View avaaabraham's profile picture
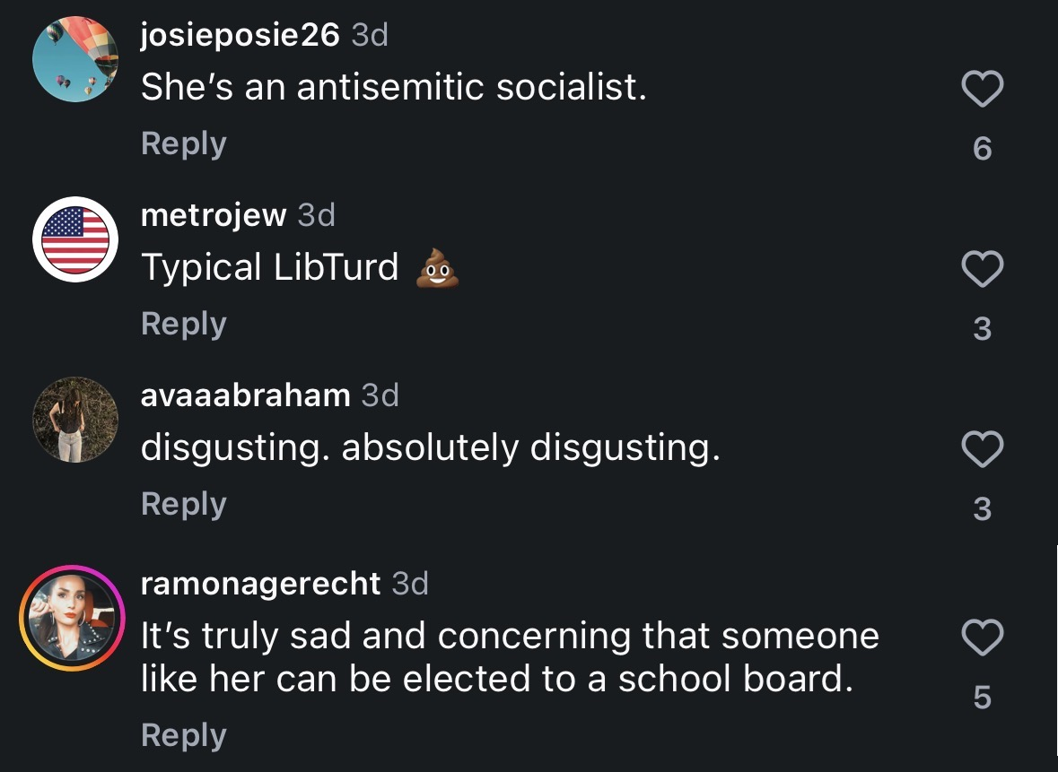 coord(75,420)
